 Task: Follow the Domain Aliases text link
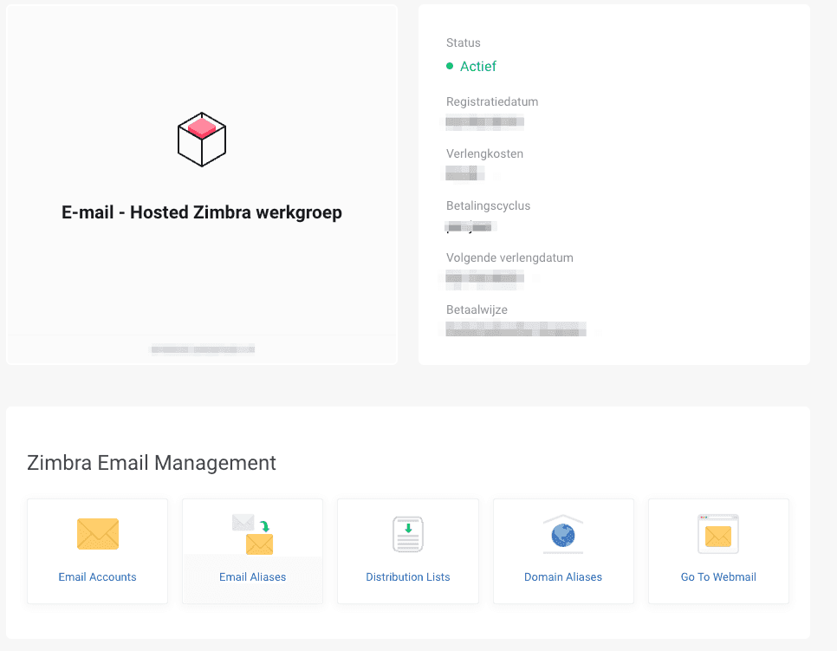click(562, 576)
